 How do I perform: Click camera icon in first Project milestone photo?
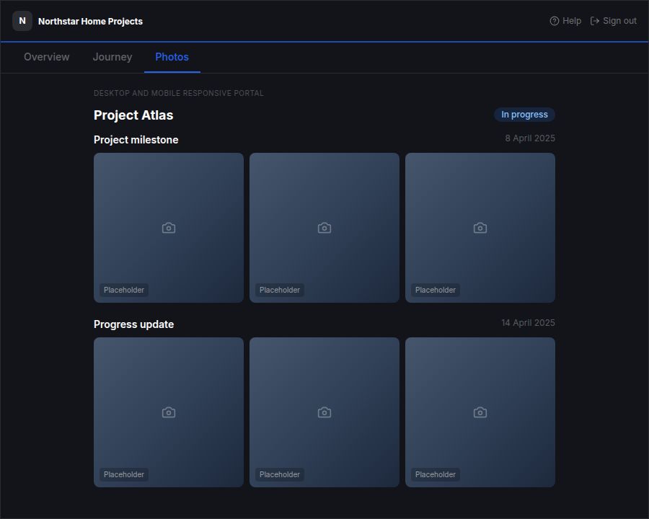click(169, 228)
